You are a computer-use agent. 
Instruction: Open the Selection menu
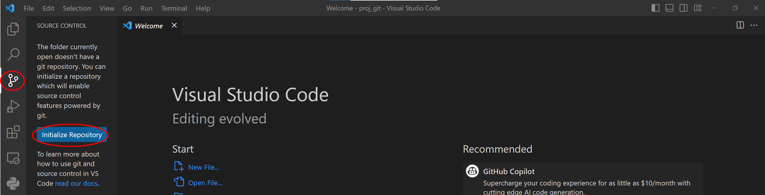tap(77, 8)
